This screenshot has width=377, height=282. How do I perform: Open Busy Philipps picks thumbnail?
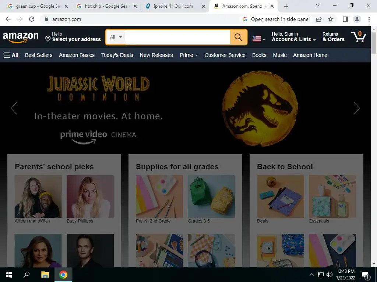coord(90,196)
